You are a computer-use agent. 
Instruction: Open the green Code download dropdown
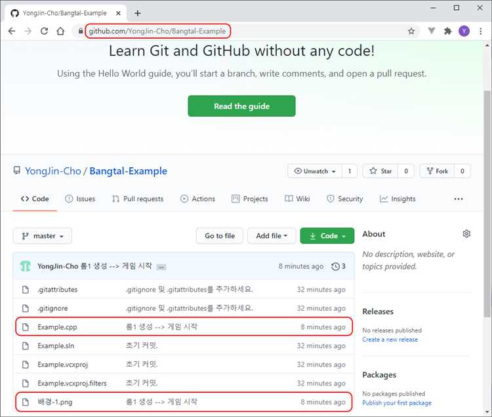[327, 236]
